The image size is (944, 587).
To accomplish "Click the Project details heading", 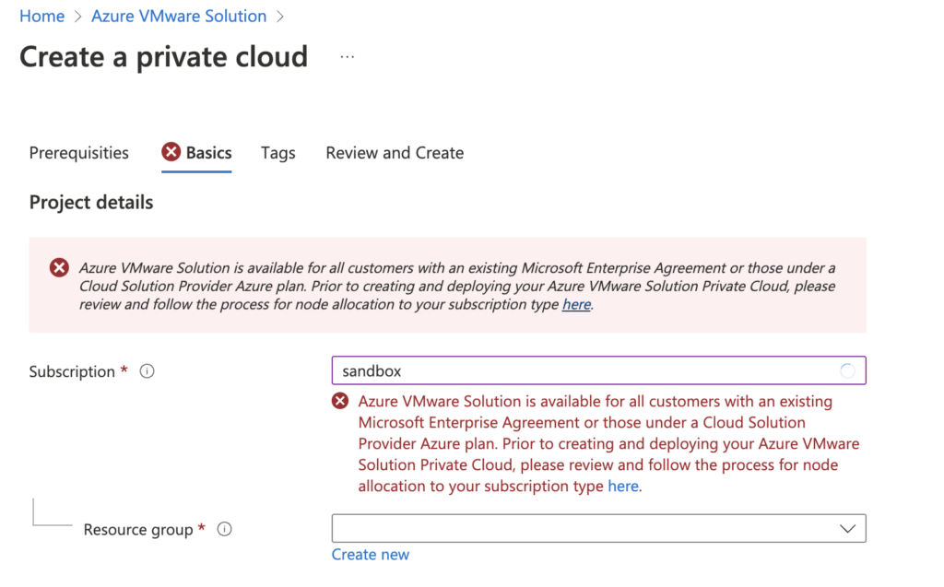I will [x=91, y=202].
